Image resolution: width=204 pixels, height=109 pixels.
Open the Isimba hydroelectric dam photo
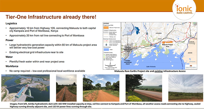click(26, 88)
